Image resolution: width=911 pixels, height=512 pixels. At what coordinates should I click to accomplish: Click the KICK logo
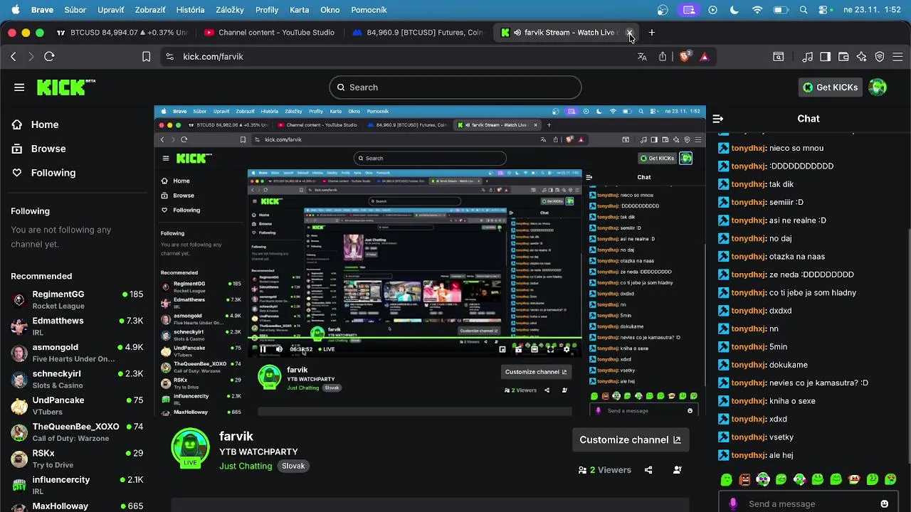coord(65,87)
